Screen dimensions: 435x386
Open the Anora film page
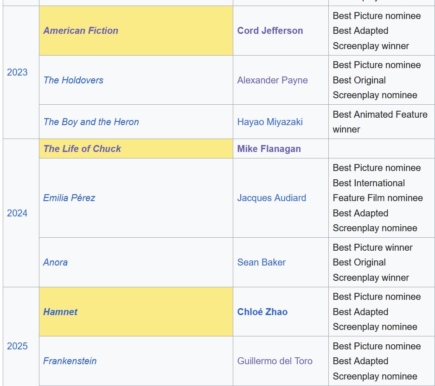coord(55,262)
